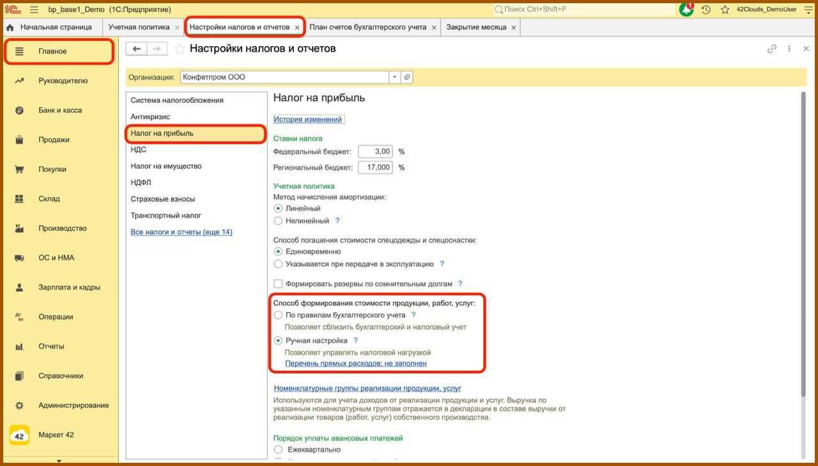Click the Покупки cart icon

pos(19,169)
